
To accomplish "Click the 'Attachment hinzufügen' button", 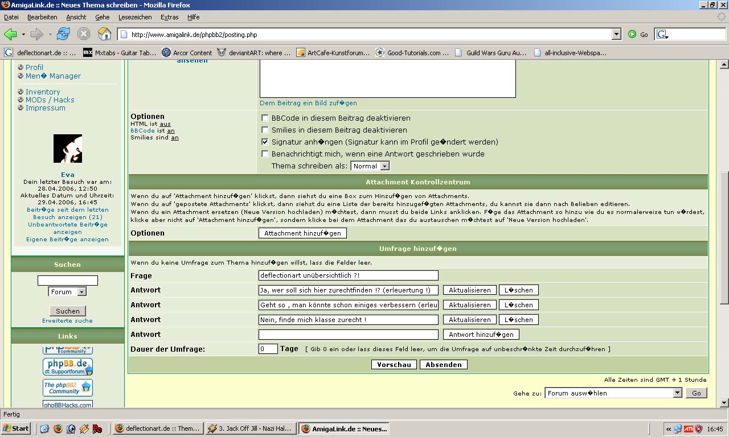I will click(302, 233).
